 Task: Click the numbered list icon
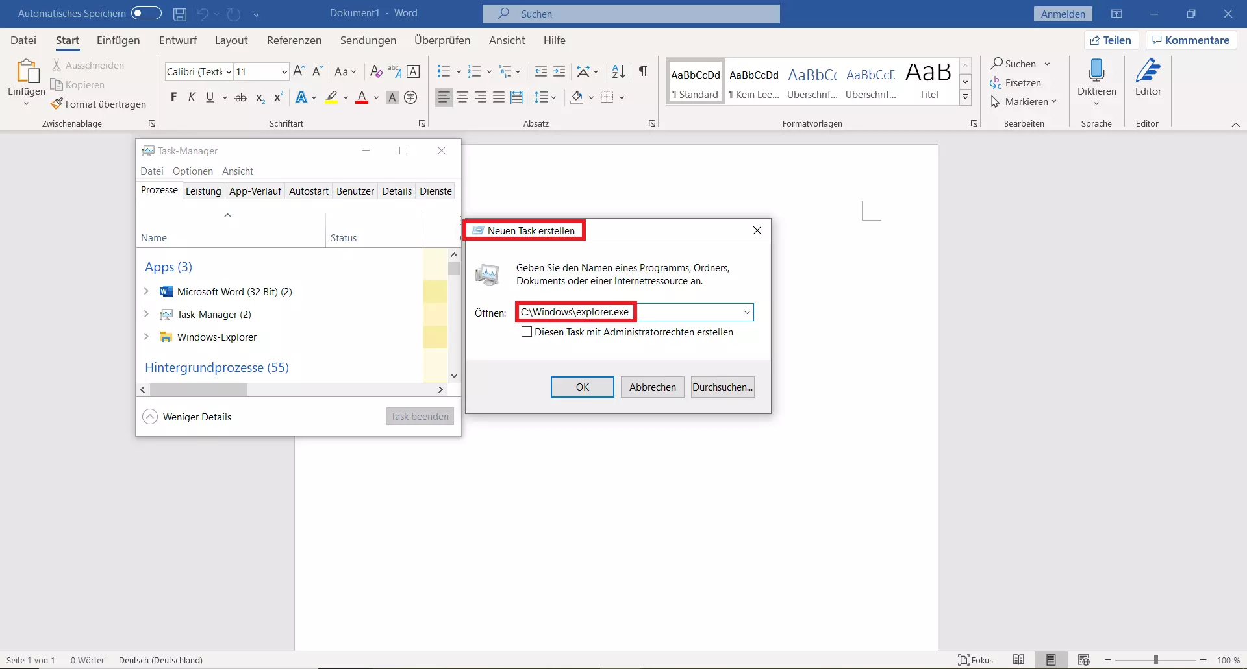pos(475,71)
